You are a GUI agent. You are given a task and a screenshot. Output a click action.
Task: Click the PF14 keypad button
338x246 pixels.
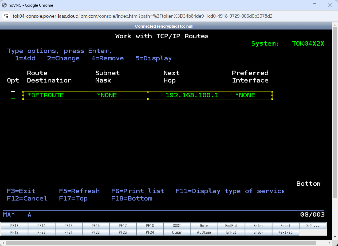click(42, 226)
